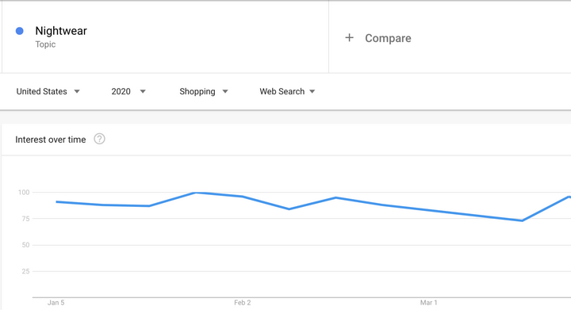The width and height of the screenshot is (571, 310).
Task: Open the Shopping category dropdown
Action: pyautogui.click(x=204, y=91)
